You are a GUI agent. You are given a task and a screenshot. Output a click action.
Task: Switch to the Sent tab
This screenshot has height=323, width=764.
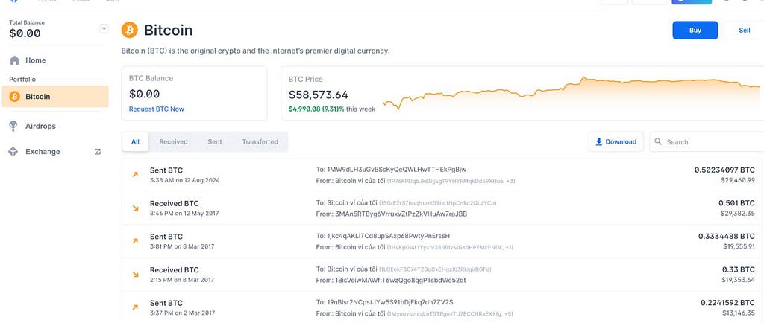pyautogui.click(x=215, y=142)
